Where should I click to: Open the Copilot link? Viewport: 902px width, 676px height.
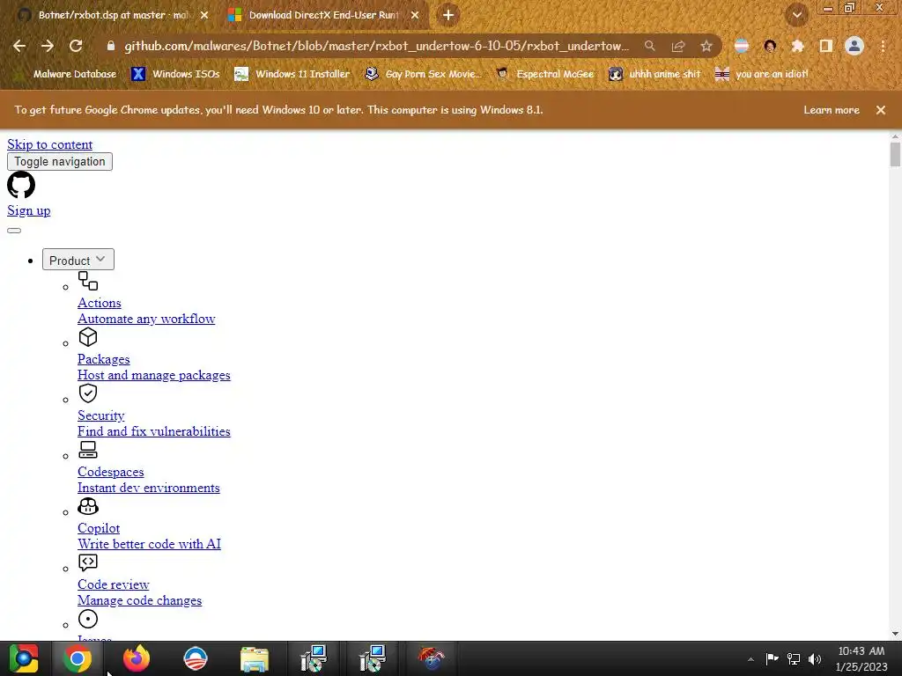click(x=99, y=528)
